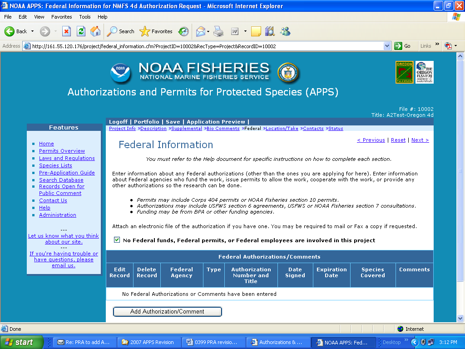Refresh the page with green arrows icon
Image resolution: width=465 pixels, height=349 pixels.
81,31
